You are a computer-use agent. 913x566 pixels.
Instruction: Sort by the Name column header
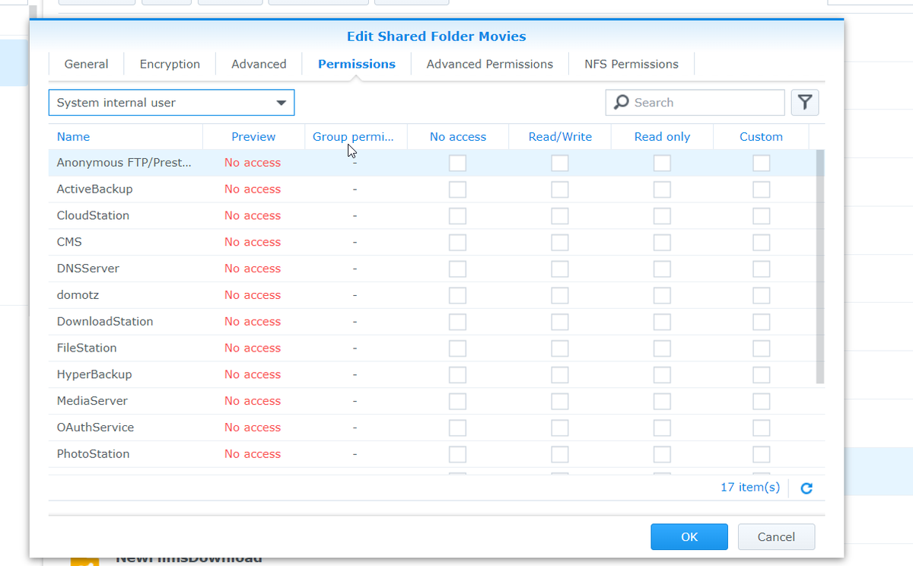(126, 137)
